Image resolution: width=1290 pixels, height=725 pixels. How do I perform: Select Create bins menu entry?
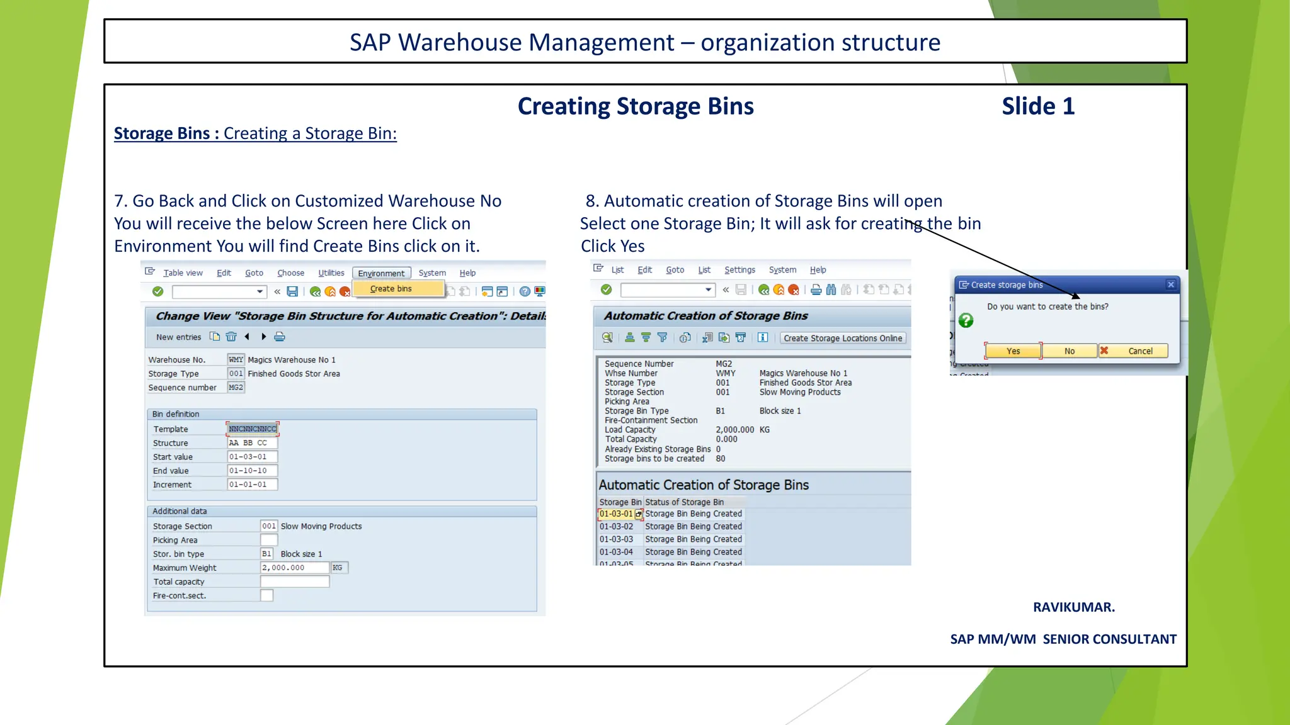pos(398,289)
